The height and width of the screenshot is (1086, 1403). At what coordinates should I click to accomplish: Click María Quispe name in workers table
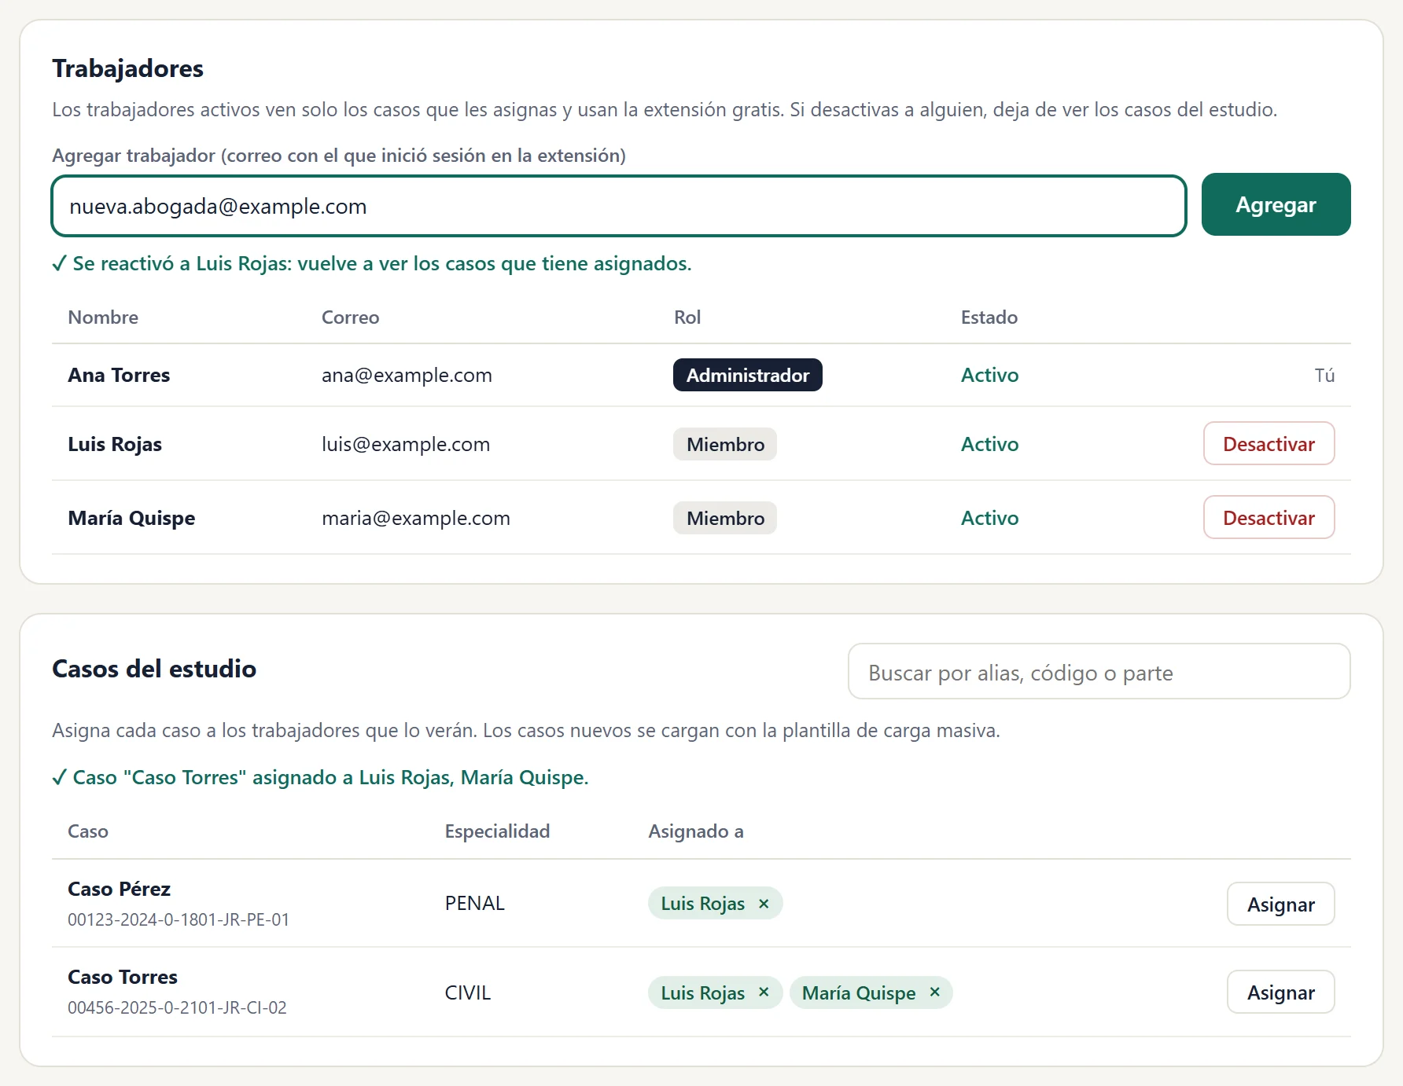click(131, 518)
